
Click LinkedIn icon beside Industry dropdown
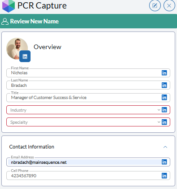tap(164, 110)
